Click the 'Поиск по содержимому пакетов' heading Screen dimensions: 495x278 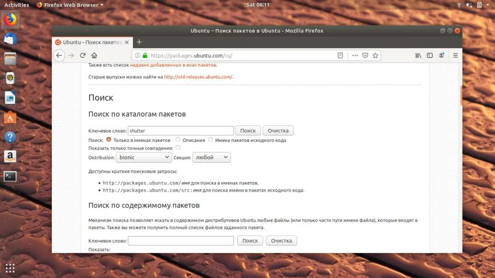tap(144, 205)
